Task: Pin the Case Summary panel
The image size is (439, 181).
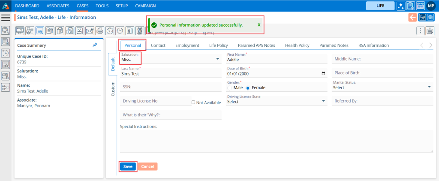Action: (x=95, y=45)
